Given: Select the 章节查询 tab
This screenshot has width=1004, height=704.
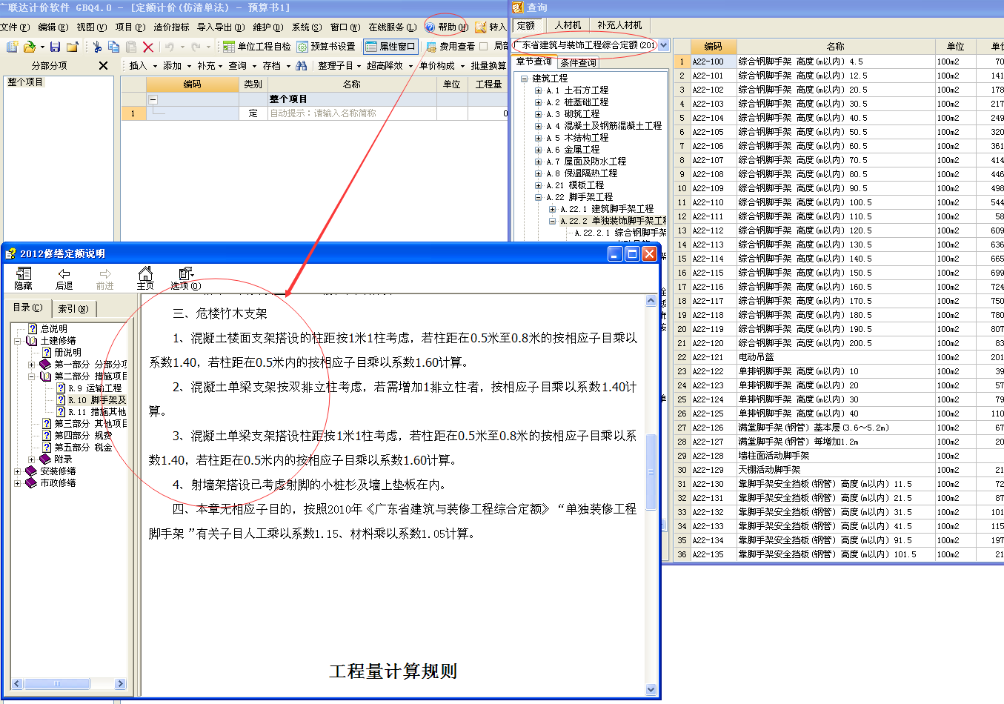Looking at the screenshot, I should (x=534, y=62).
